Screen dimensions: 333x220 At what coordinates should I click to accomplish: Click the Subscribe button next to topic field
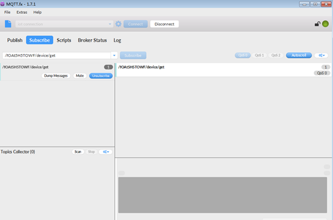click(133, 55)
